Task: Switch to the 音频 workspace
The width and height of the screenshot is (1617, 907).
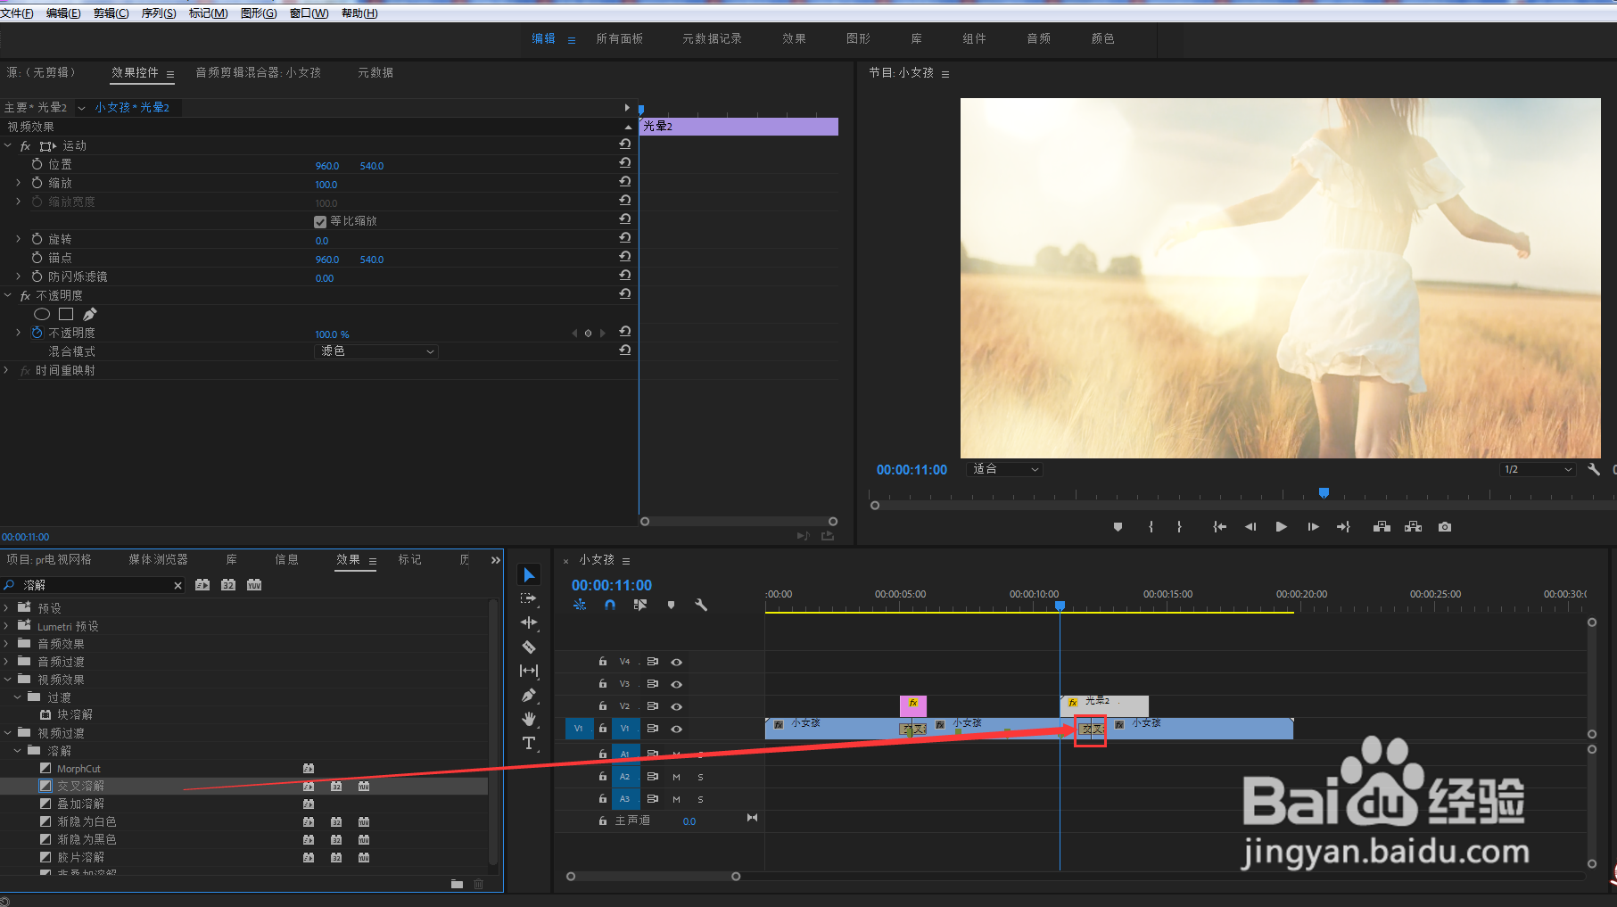Action: pos(1039,38)
